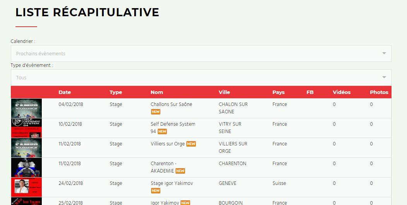The width and height of the screenshot is (407, 205).
Task: Open the Challons Sur Saône event link
Action: [x=171, y=104]
